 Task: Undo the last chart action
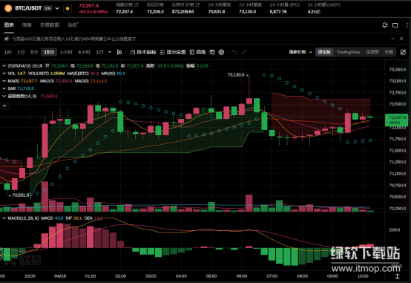click(x=234, y=52)
